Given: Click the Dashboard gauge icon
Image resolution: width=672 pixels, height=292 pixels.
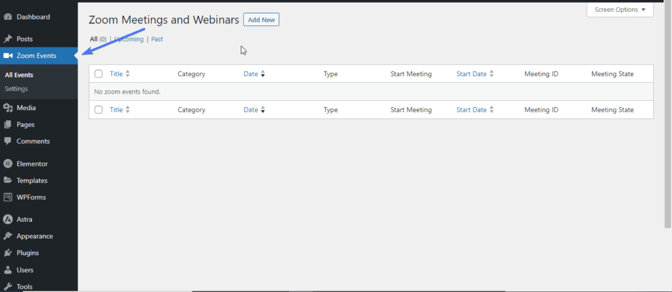Looking at the screenshot, I should [x=7, y=17].
